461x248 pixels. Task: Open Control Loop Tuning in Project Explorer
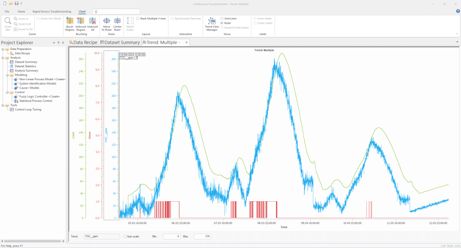[x=28, y=109]
